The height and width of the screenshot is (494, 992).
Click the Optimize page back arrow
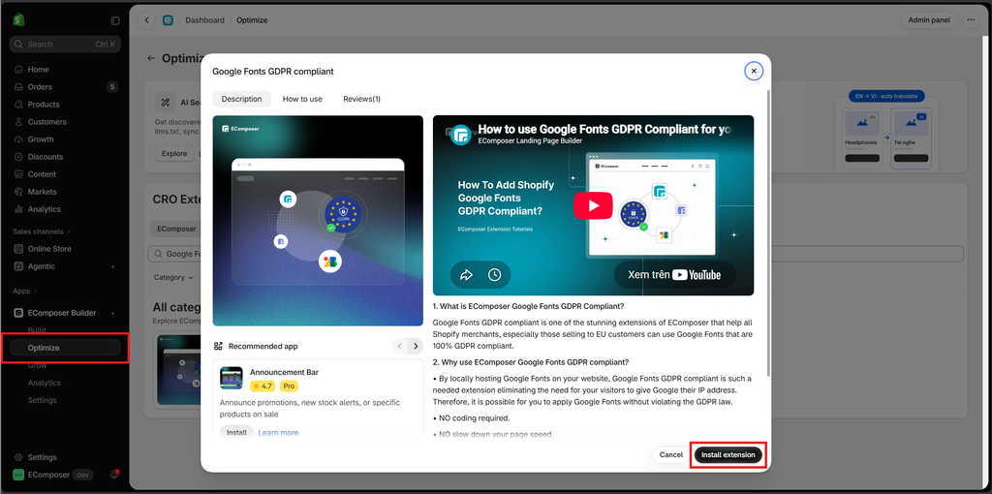[x=151, y=58]
